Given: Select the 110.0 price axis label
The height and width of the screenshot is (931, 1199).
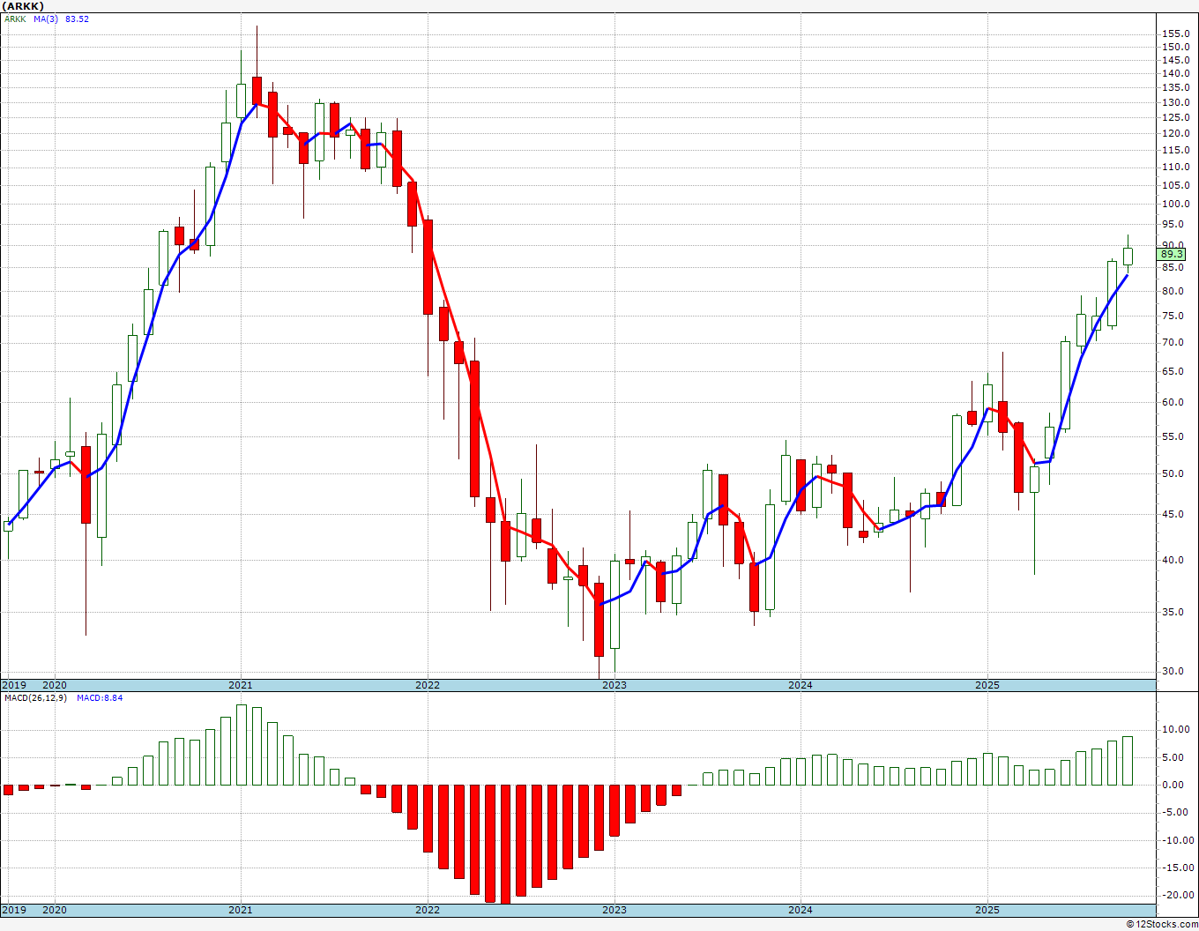Looking at the screenshot, I should click(1176, 168).
